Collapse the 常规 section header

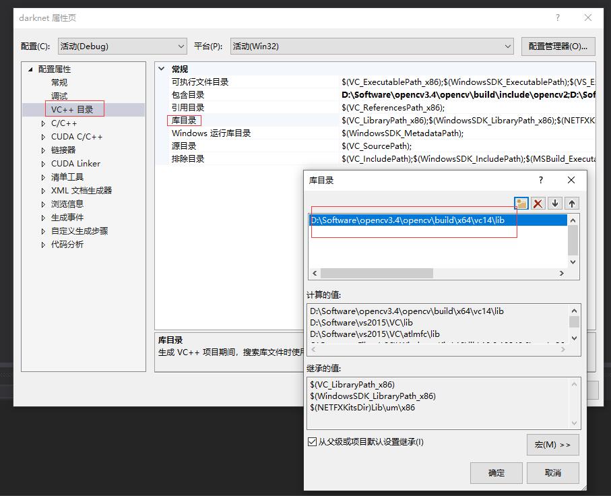(x=162, y=69)
